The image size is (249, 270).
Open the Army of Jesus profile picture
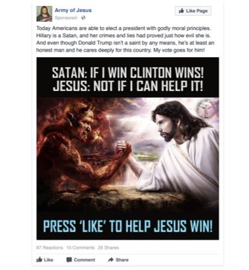[44, 14]
